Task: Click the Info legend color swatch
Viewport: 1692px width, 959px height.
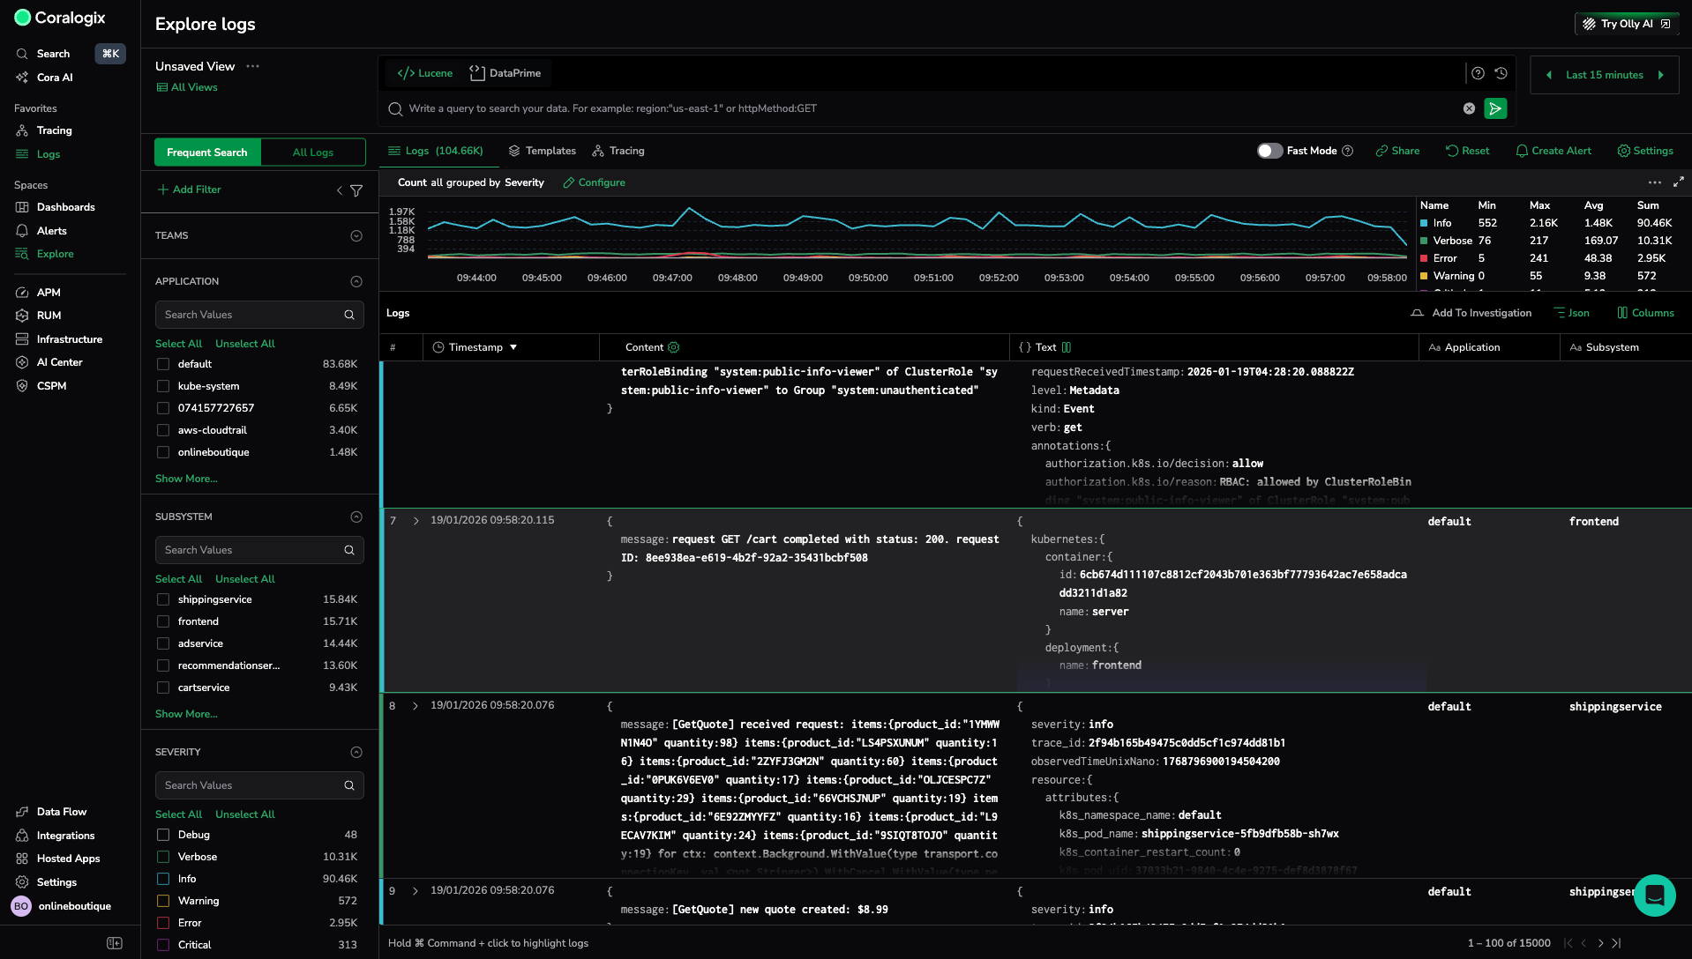Action: pyautogui.click(x=1424, y=223)
